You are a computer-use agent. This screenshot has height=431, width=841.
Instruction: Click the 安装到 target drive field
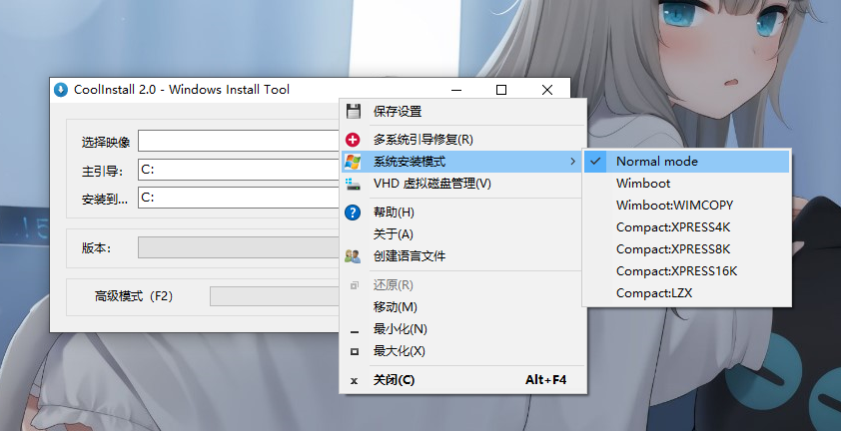(x=239, y=198)
